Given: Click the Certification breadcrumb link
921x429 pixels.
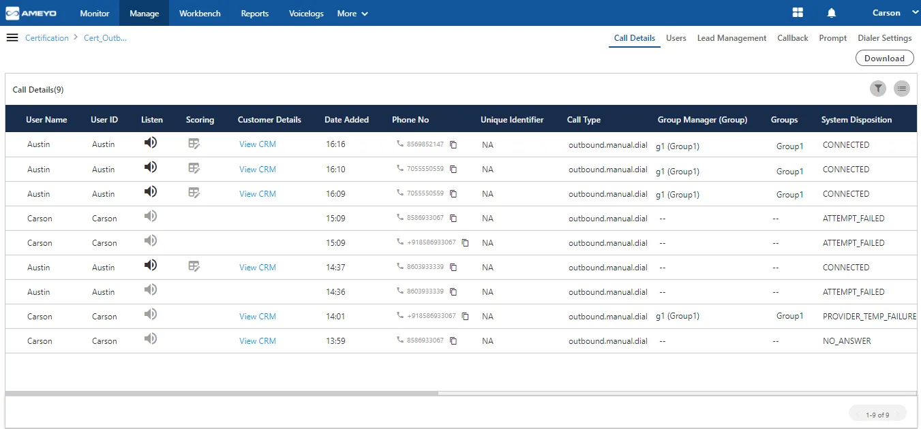Looking at the screenshot, I should tap(47, 38).
